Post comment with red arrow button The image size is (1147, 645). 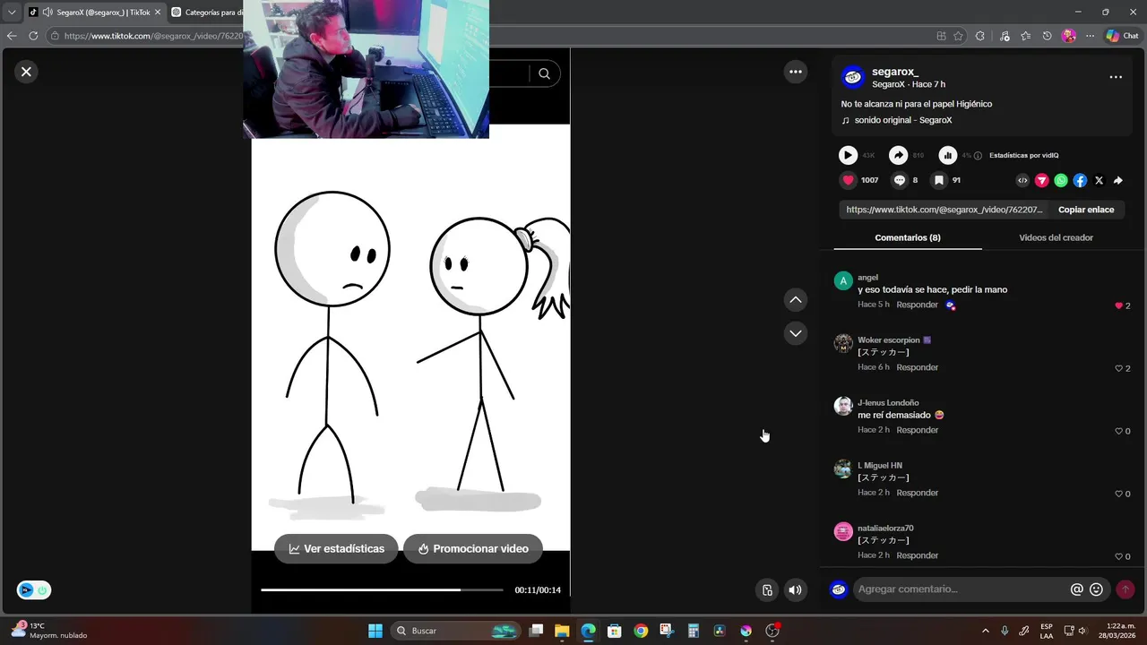click(x=1125, y=589)
